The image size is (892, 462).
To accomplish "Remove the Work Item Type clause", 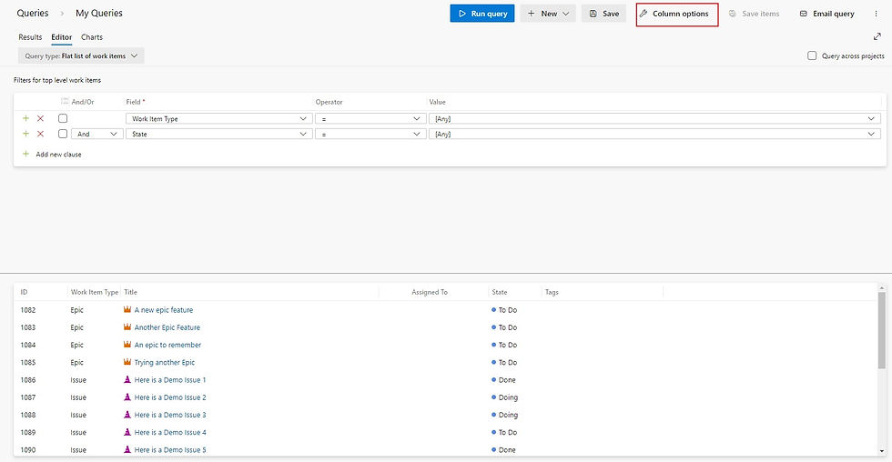I will click(40, 118).
